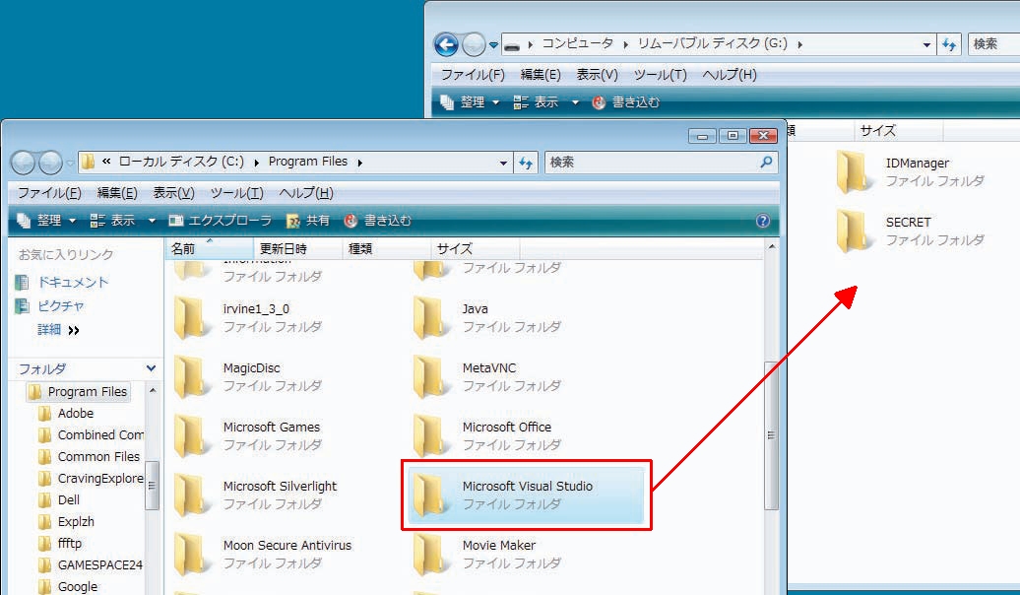Sort by 名前 column header
The height and width of the screenshot is (595, 1020).
coord(210,248)
